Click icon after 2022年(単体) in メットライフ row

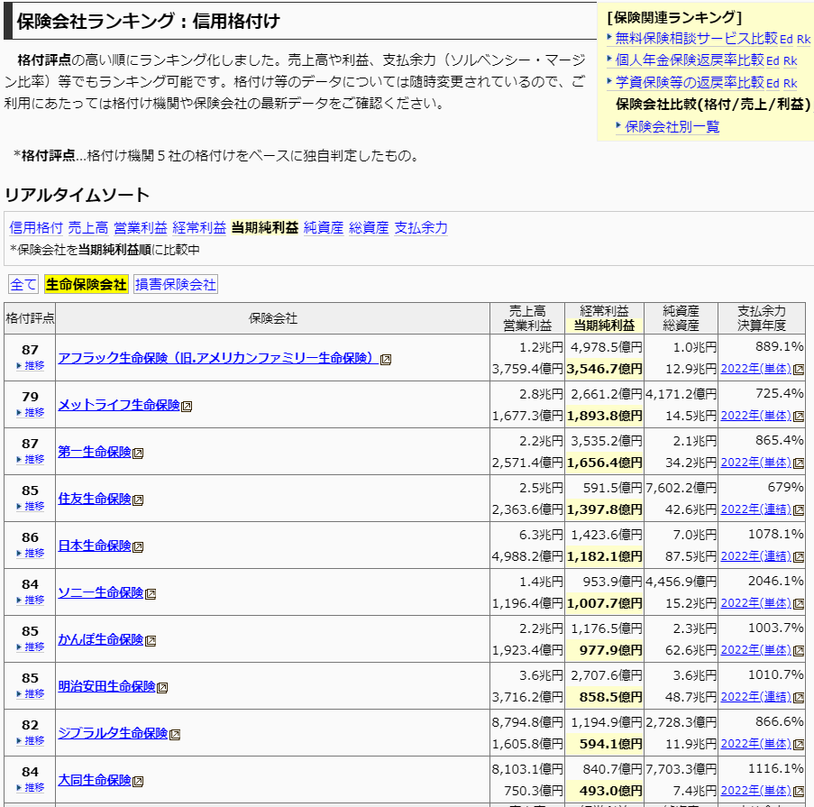coord(799,417)
